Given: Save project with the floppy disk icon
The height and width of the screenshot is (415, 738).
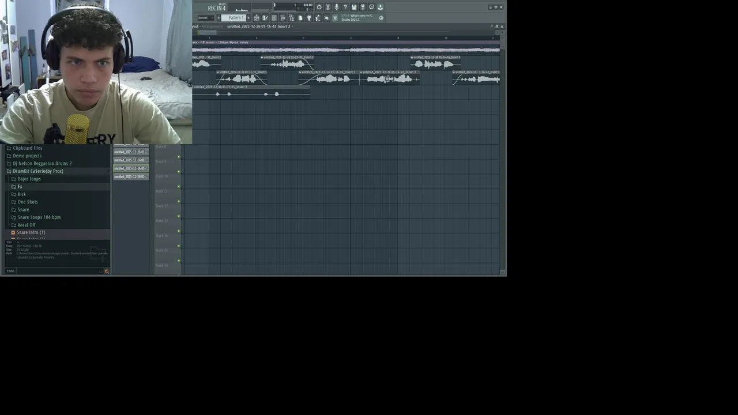Looking at the screenshot, I should tap(354, 7).
